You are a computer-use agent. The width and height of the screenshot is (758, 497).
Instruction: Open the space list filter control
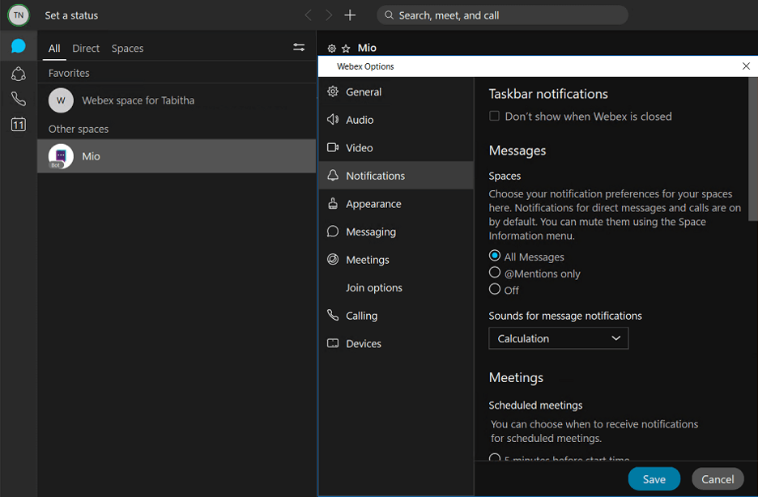click(x=298, y=47)
